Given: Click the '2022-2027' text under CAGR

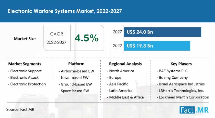Looking at the screenshot, I should coord(56,42).
